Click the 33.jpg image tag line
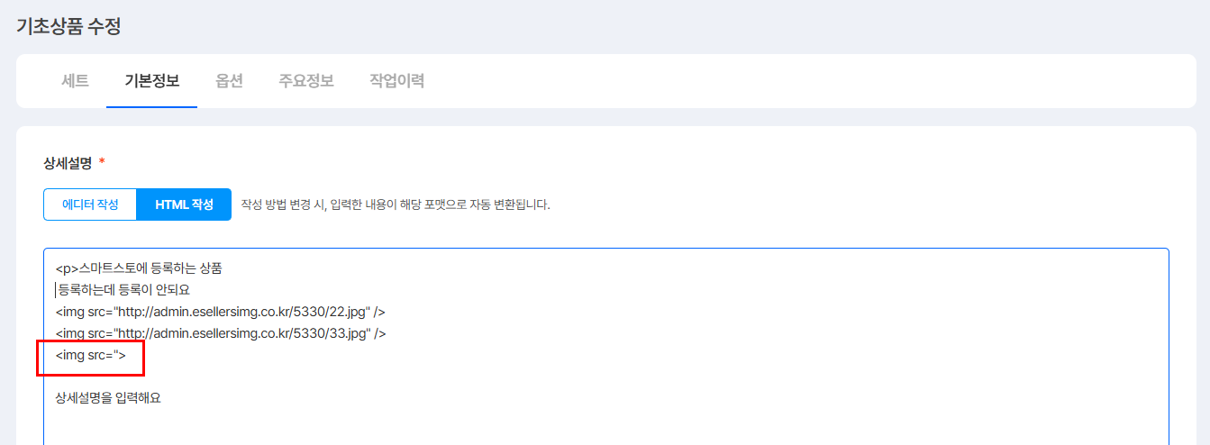1210x445 pixels. (221, 333)
